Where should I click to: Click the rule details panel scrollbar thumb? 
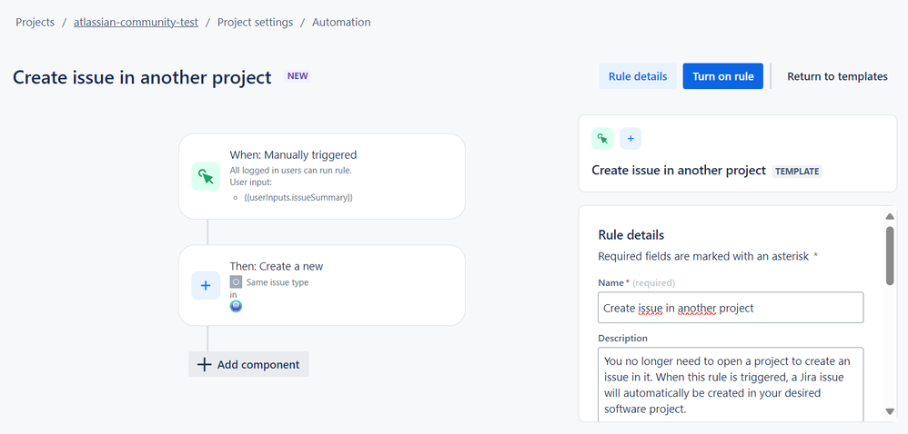[x=890, y=255]
